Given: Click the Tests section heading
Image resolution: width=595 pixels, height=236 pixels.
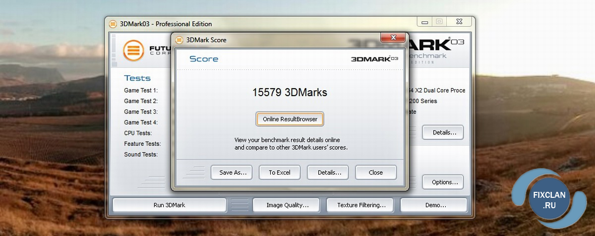Looking at the screenshot, I should (x=137, y=78).
